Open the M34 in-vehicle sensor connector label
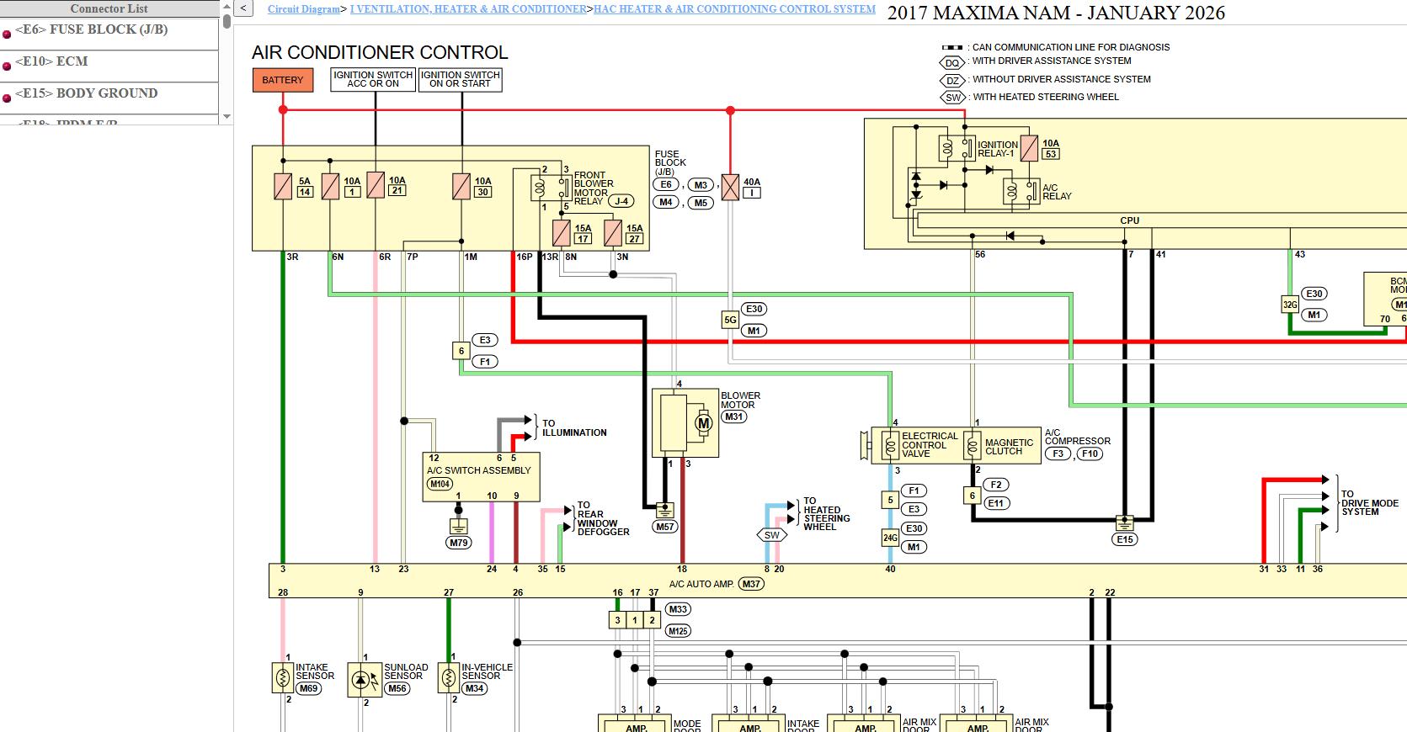The width and height of the screenshot is (1407, 732). point(475,688)
